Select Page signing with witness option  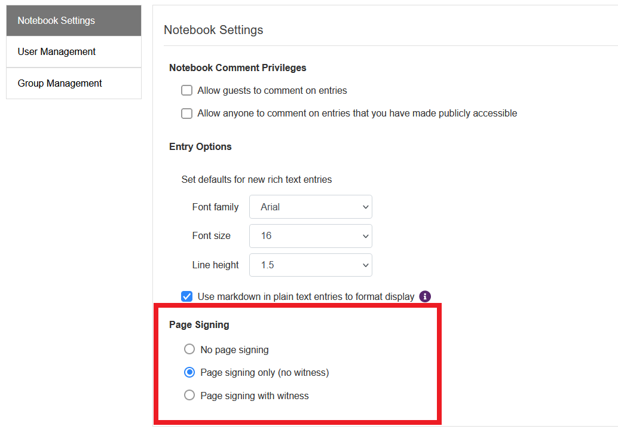pyautogui.click(x=189, y=396)
